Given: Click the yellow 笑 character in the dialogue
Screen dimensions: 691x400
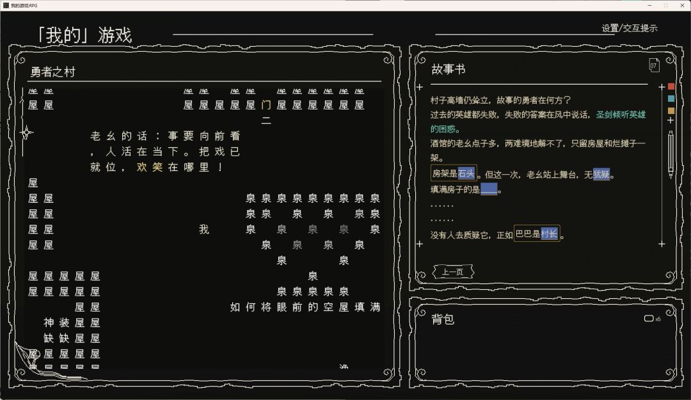Looking at the screenshot, I should pyautogui.click(x=157, y=167).
